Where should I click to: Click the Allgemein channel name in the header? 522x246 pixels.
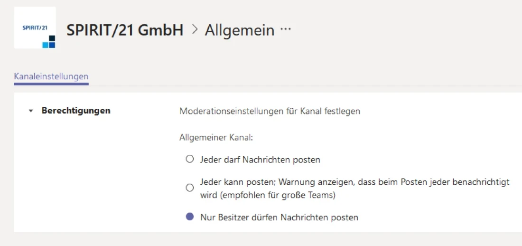click(239, 30)
